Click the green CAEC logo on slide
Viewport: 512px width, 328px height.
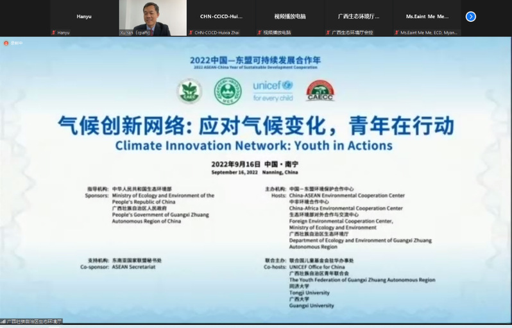[189, 91]
